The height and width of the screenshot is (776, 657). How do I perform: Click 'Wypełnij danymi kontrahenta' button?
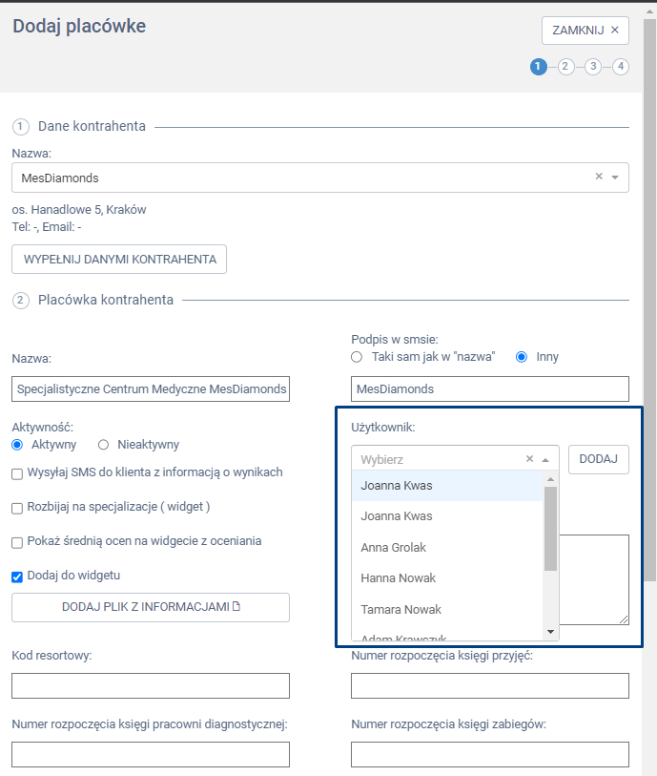(x=119, y=260)
